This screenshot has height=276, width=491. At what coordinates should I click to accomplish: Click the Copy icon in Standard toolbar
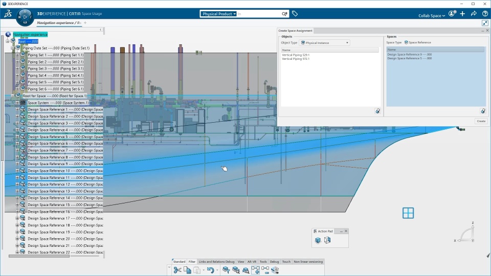(187, 270)
